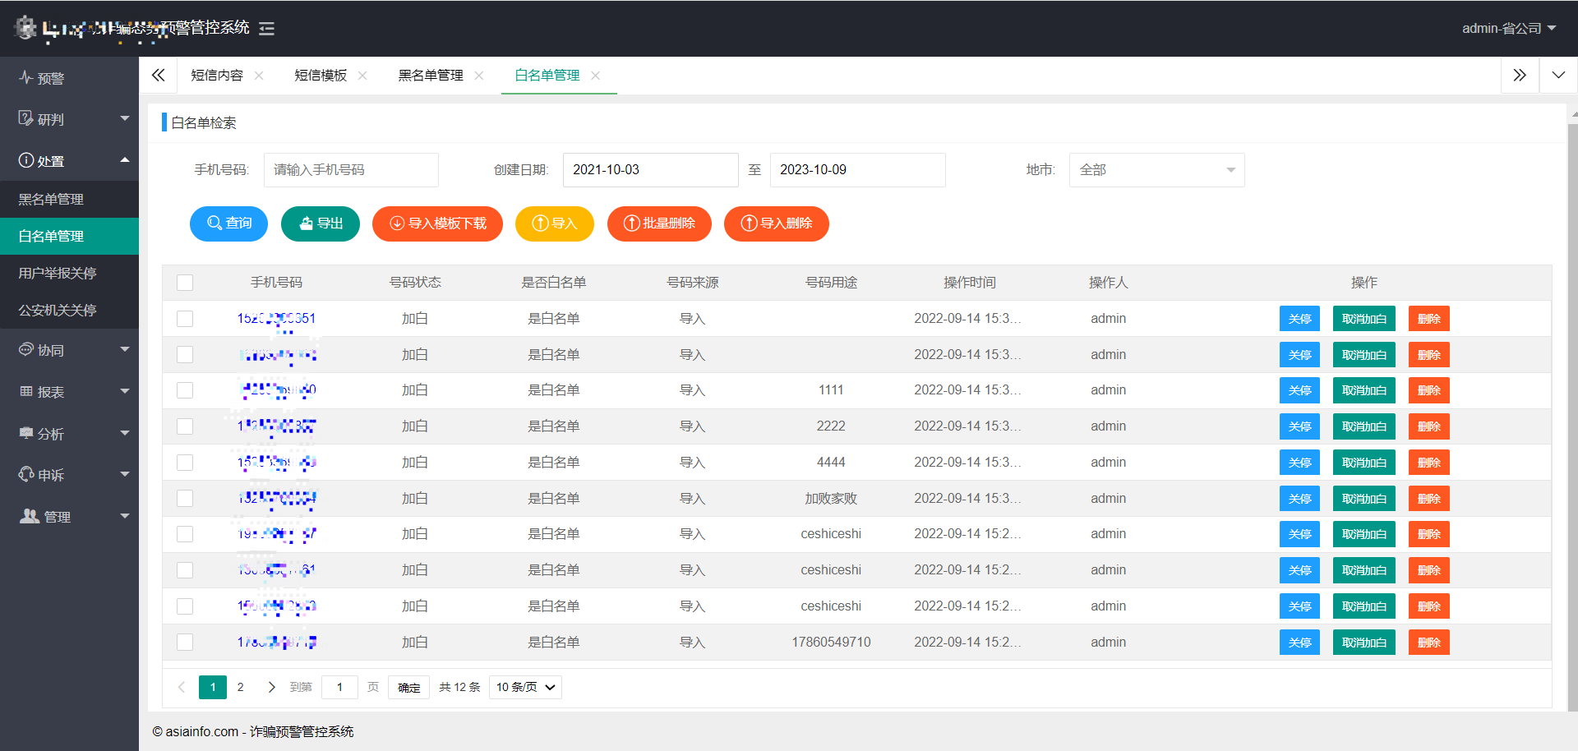Click the start date field 2021-10-03

point(650,170)
